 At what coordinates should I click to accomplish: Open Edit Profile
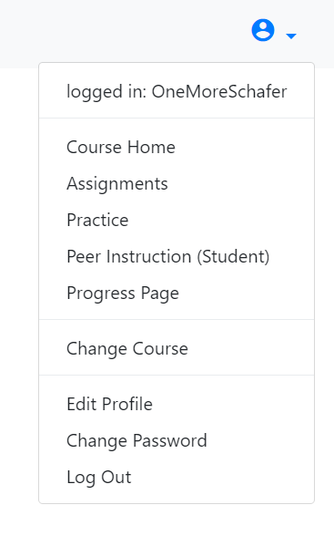177,404
